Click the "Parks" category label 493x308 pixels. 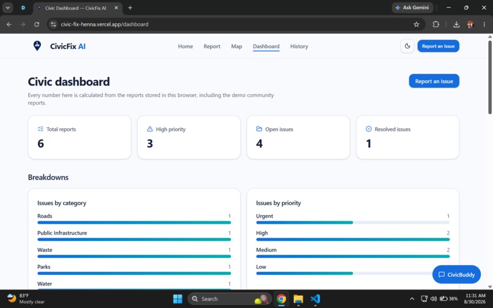(x=43, y=267)
